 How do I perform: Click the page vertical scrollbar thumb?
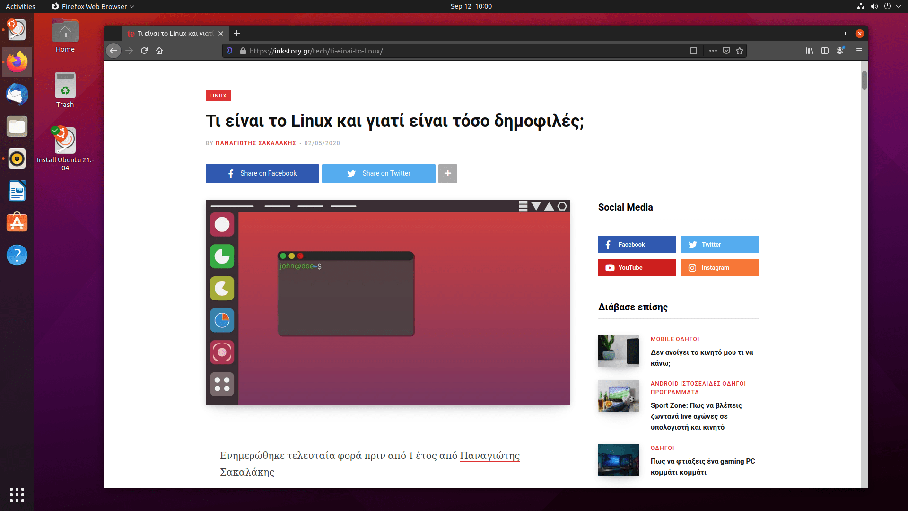(x=864, y=80)
